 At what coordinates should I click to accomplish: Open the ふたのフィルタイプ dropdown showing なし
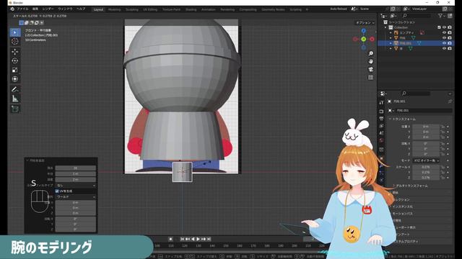(75, 186)
